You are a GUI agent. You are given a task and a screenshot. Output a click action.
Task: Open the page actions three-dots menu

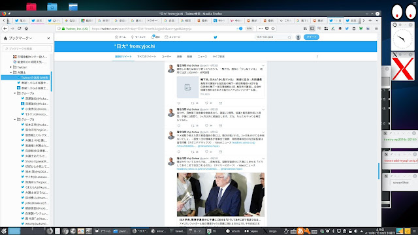261,29
